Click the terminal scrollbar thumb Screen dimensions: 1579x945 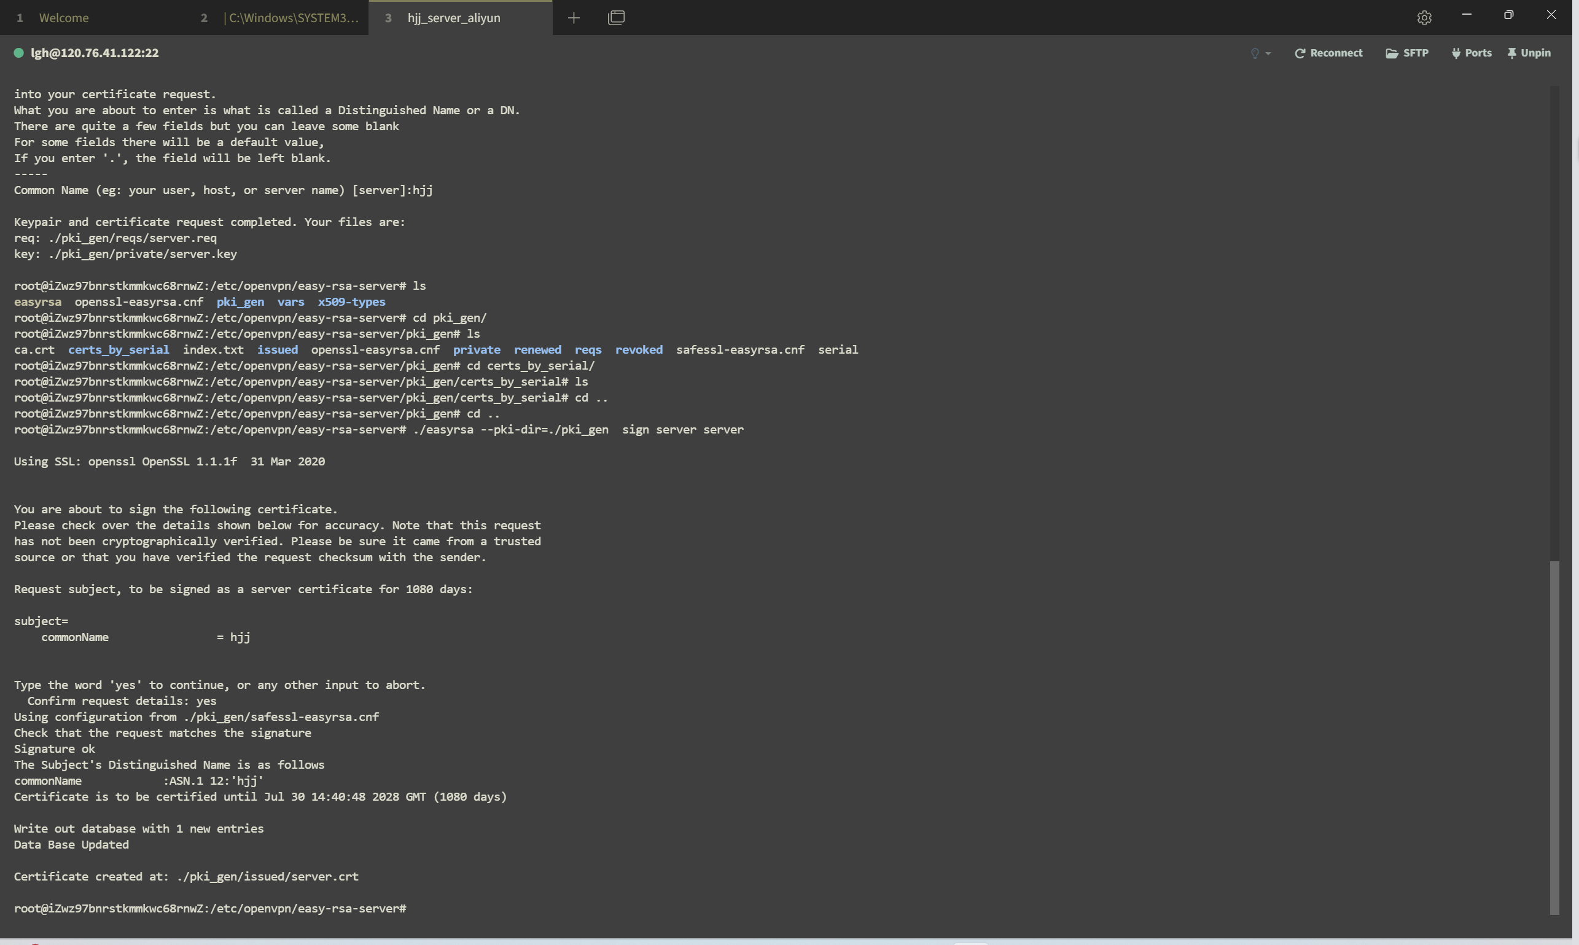pos(1554,737)
